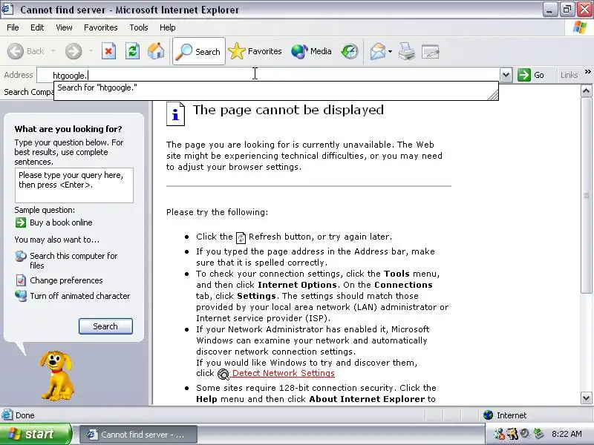The width and height of the screenshot is (594, 445).
Task: Click the Turn off animated character icon
Action: (21, 296)
